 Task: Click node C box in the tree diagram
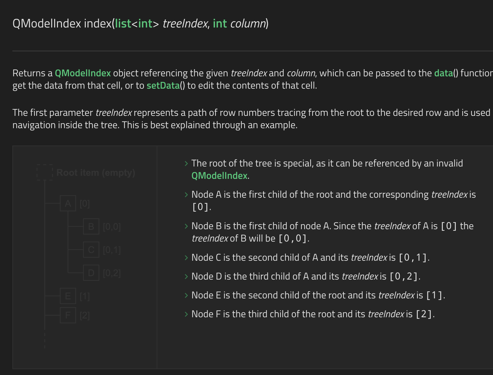tap(91, 250)
